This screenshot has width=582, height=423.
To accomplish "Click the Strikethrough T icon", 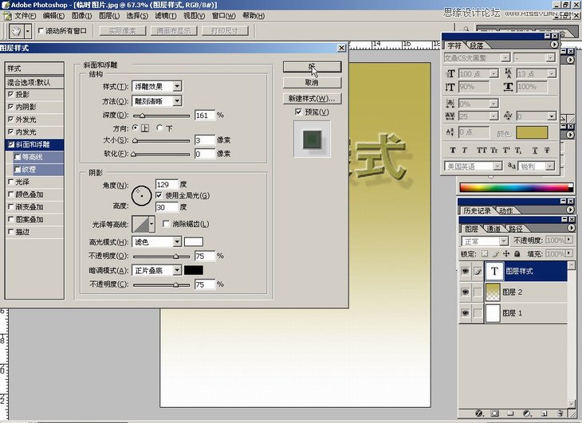I will tap(547, 150).
